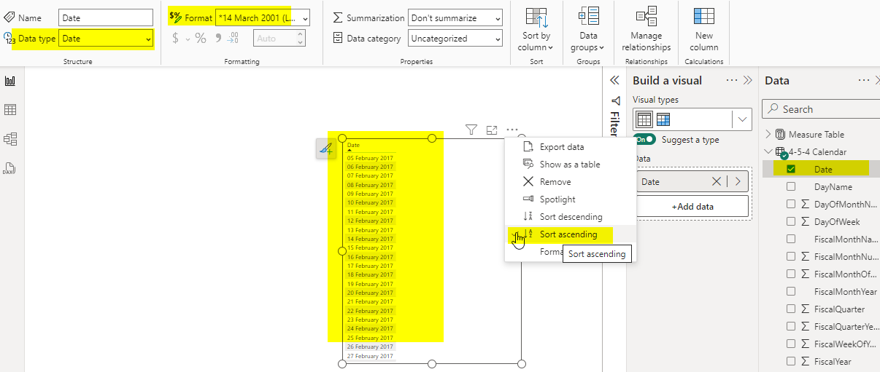Choose Sort descending
The height and width of the screenshot is (372, 880).
tap(571, 217)
